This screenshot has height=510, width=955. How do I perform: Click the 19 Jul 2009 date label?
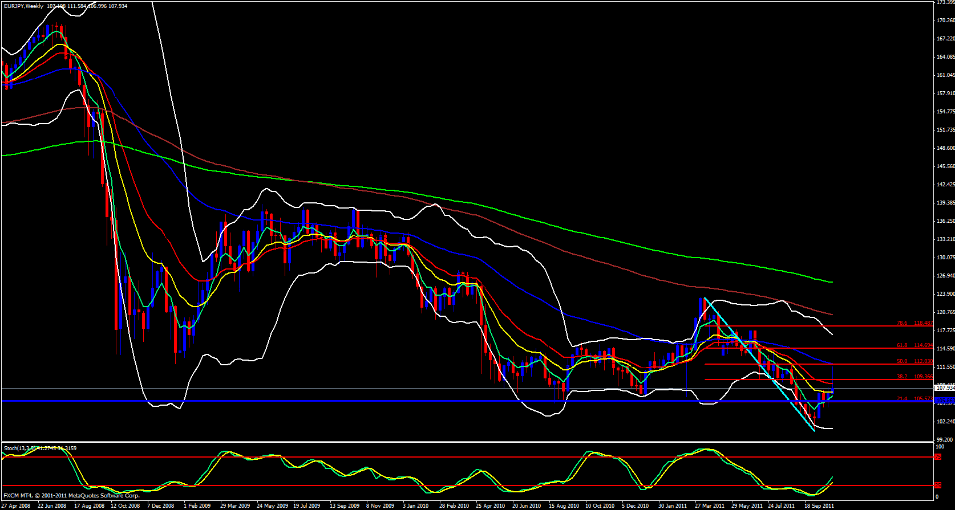(x=307, y=505)
